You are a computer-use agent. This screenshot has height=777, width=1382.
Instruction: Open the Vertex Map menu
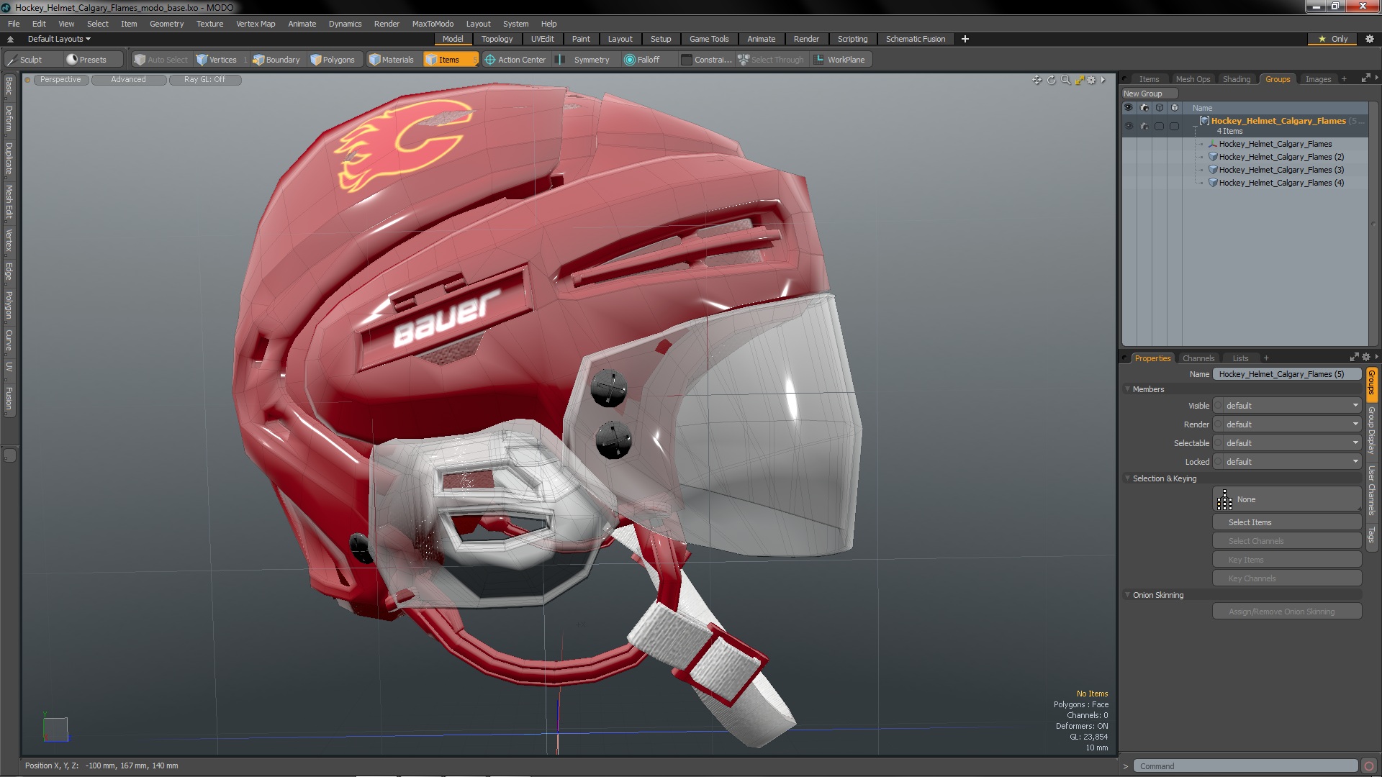coord(256,24)
